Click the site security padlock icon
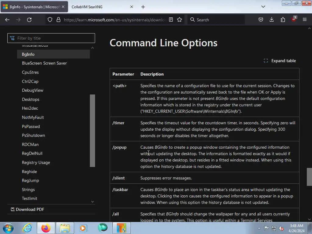The height and width of the screenshot is (234, 312). click(x=58, y=20)
